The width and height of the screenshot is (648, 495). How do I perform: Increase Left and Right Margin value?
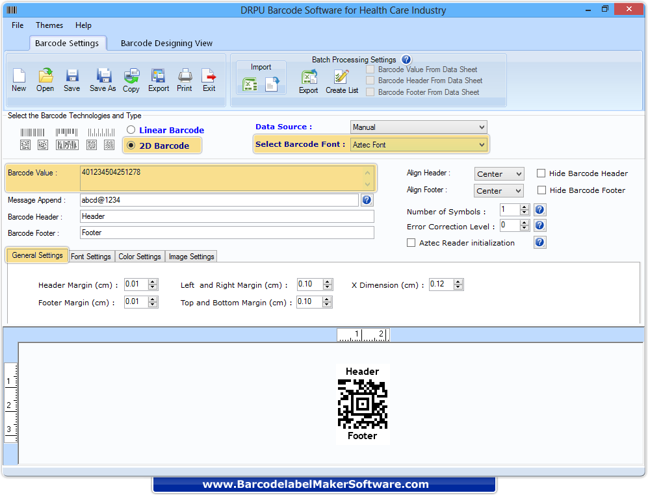click(328, 282)
